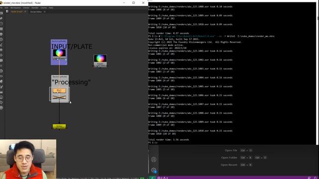This screenshot has width=319, height=179.
Task: Open the Workspace menu in Nuke
Action: 15,8
